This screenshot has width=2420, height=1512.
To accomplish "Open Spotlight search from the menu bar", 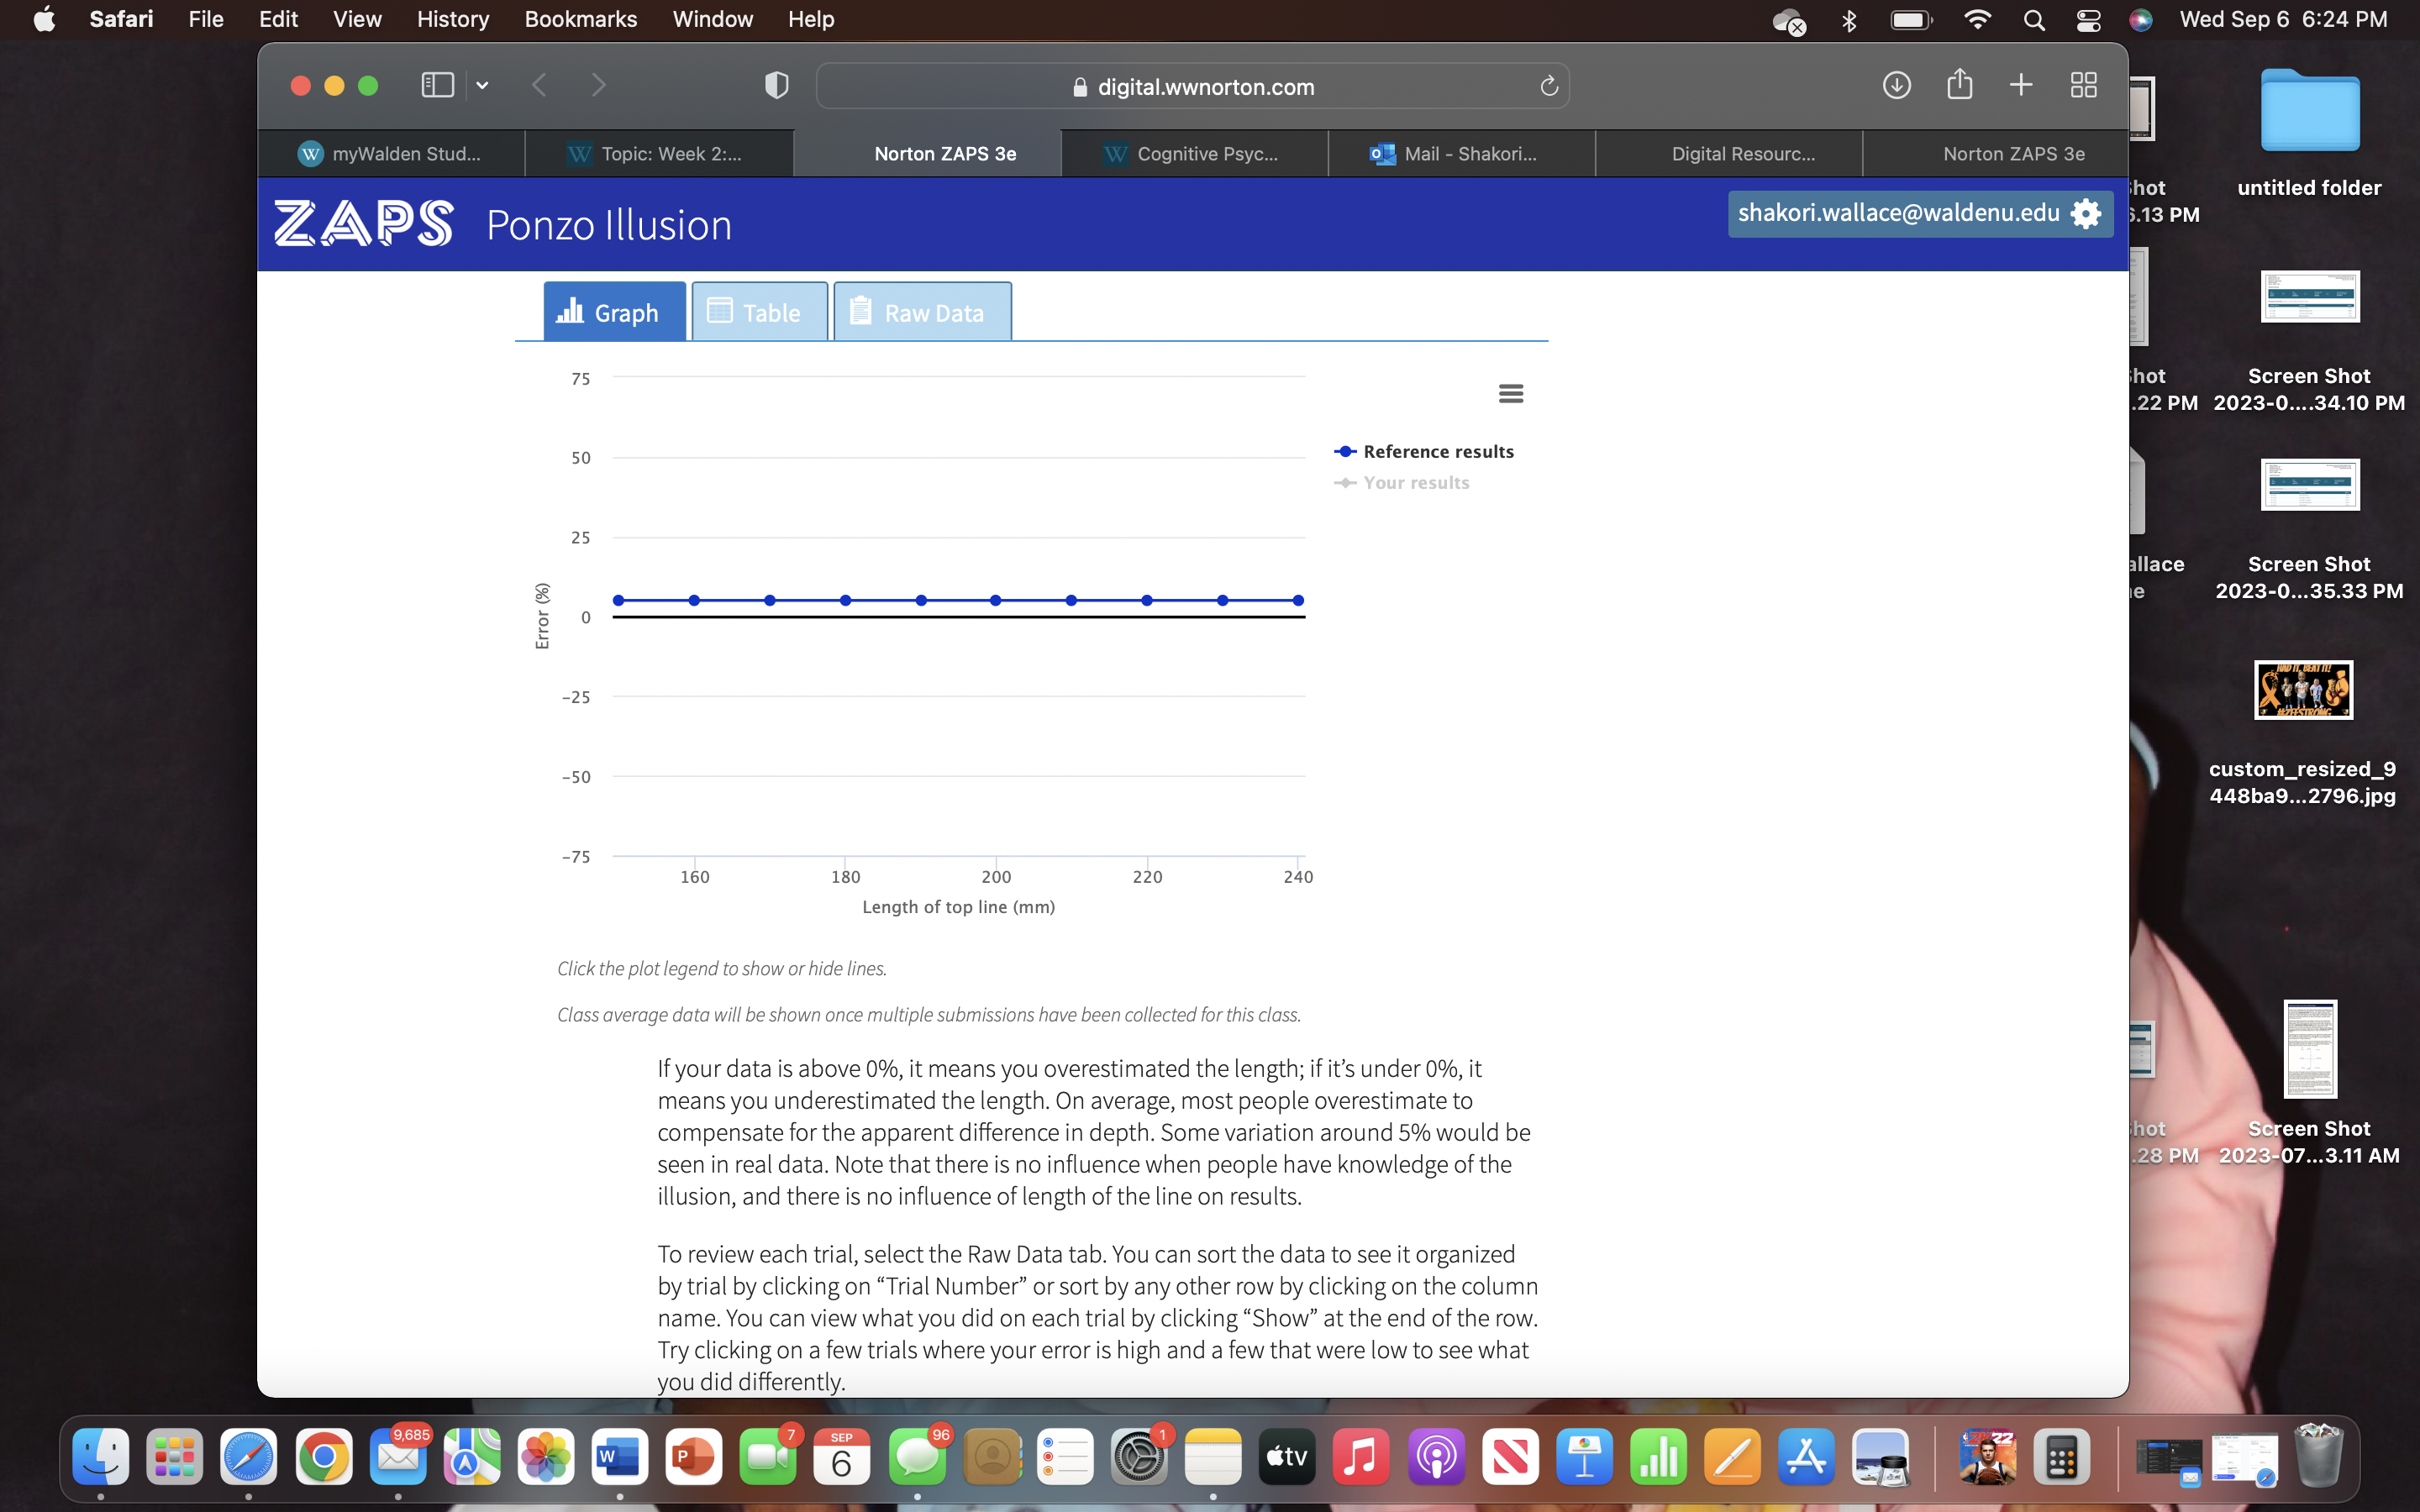I will point(2034,19).
